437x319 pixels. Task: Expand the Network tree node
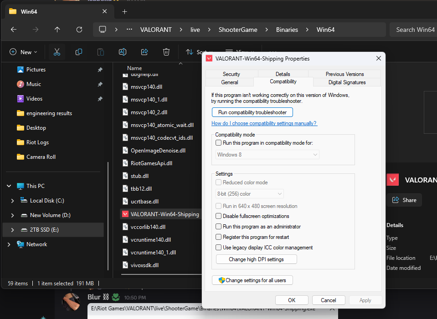(x=9, y=244)
